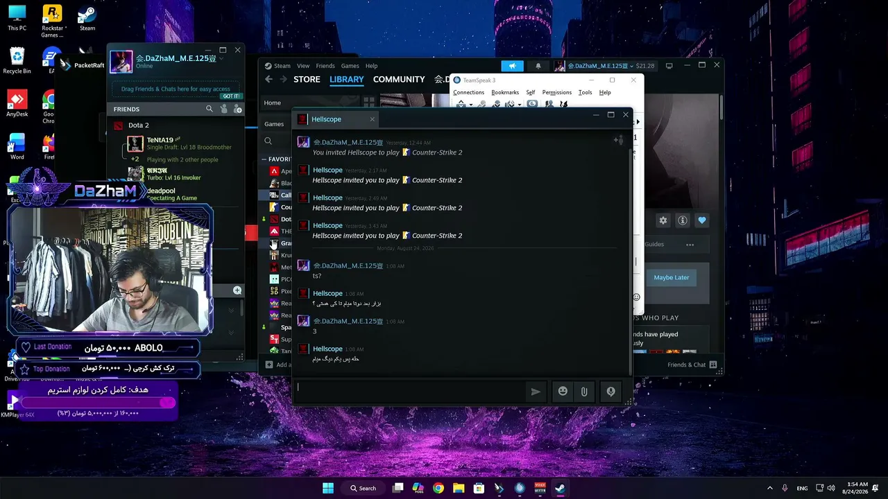Show game info in Steam library
Image resolution: width=888 pixels, height=499 pixels.
click(683, 220)
